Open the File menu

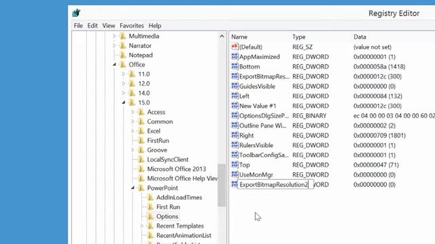[x=78, y=26]
